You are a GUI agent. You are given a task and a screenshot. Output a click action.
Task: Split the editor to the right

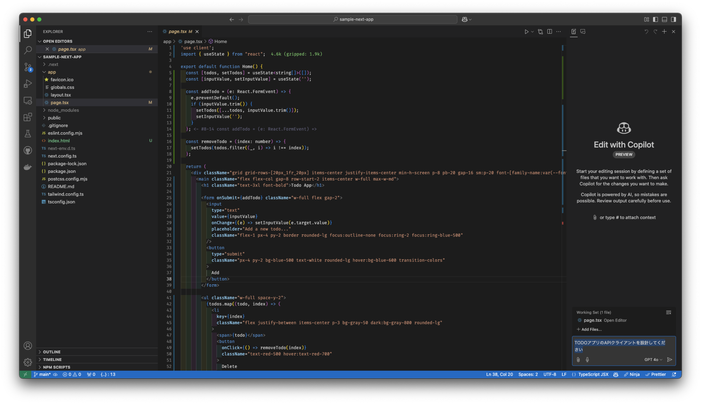tap(550, 32)
